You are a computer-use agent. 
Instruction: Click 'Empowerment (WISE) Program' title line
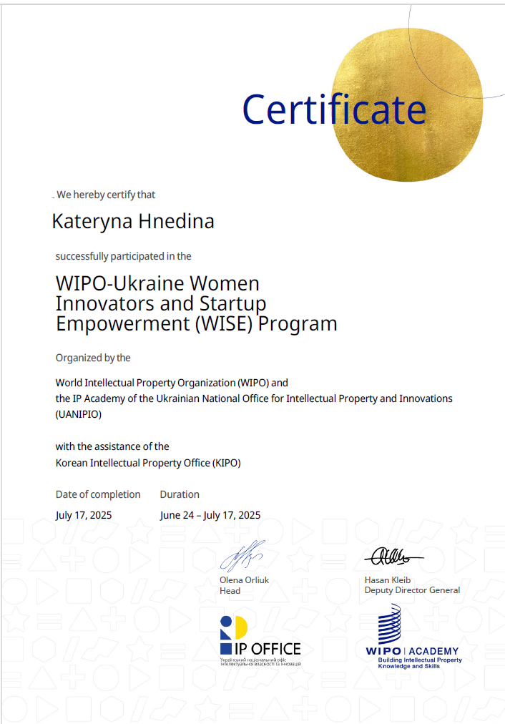point(196,323)
